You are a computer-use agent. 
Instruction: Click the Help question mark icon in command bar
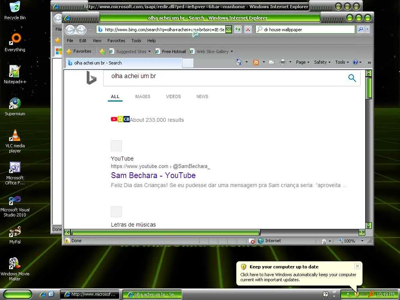[x=355, y=62]
